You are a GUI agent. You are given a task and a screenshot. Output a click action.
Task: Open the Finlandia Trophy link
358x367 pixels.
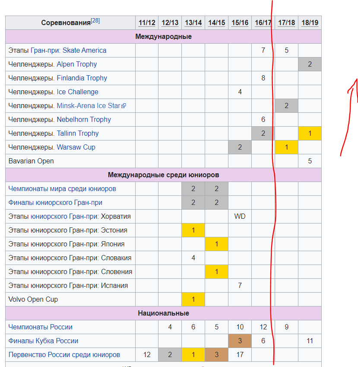tap(82, 78)
